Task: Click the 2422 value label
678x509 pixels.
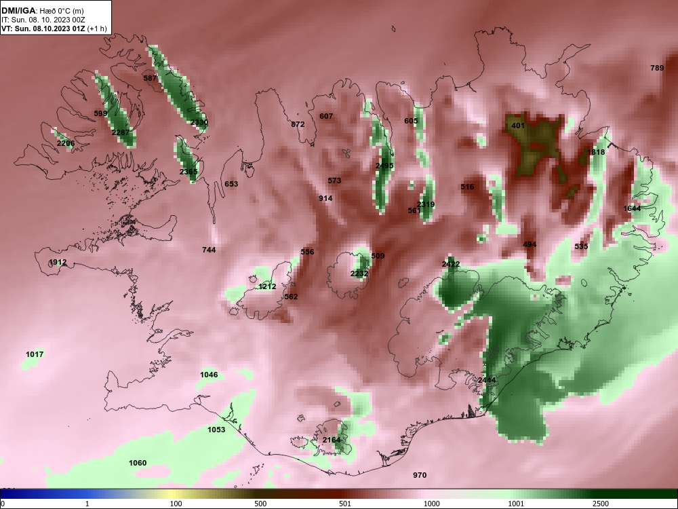Action: [451, 264]
